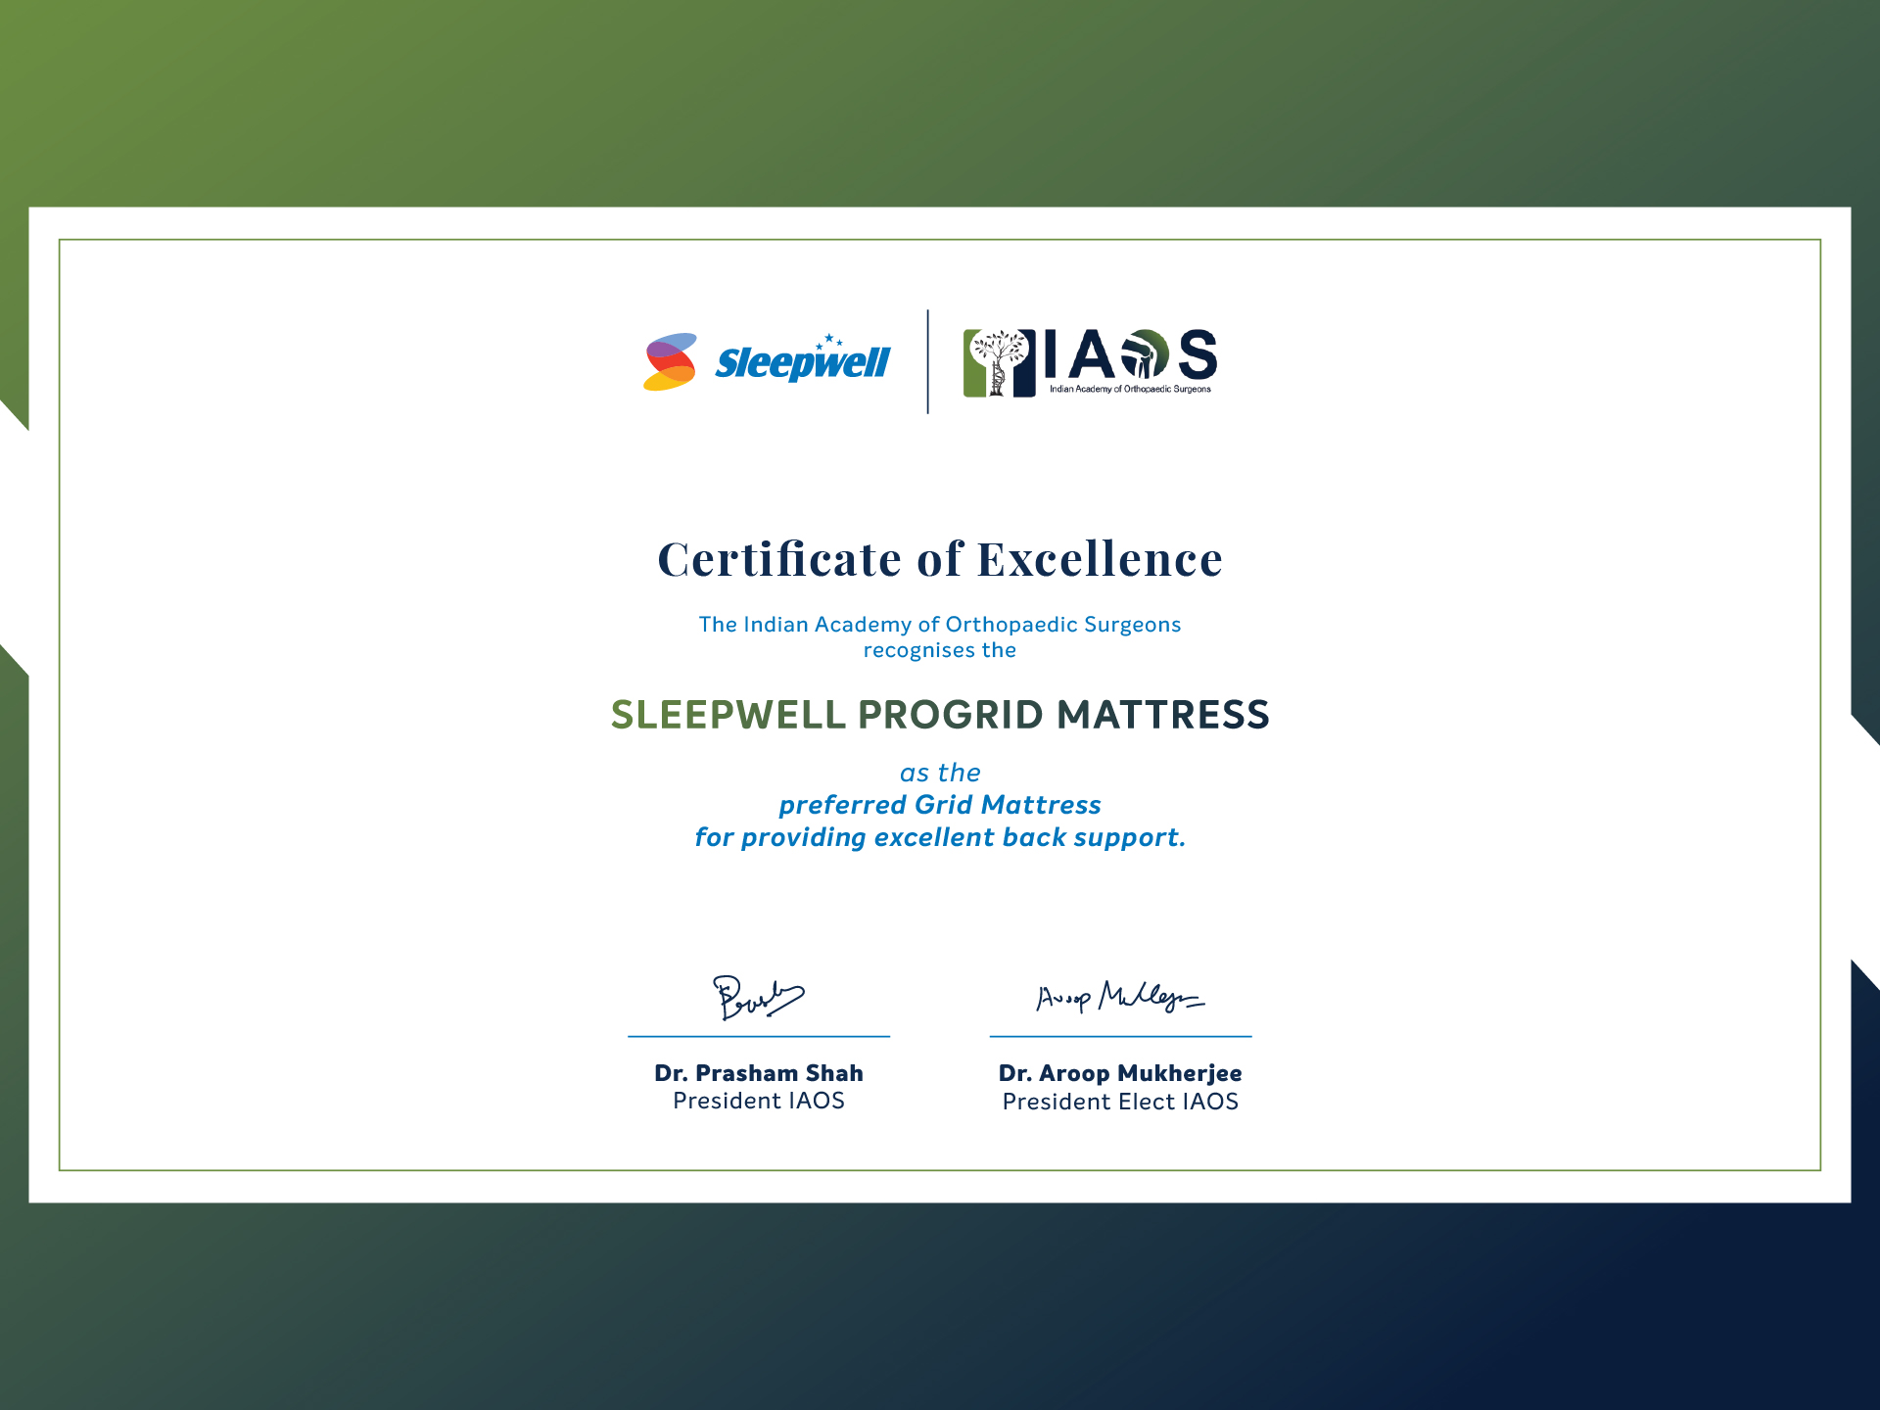The height and width of the screenshot is (1410, 1880).
Task: Click the 'President Elect IAOS' title text
Action: [x=1120, y=1102]
